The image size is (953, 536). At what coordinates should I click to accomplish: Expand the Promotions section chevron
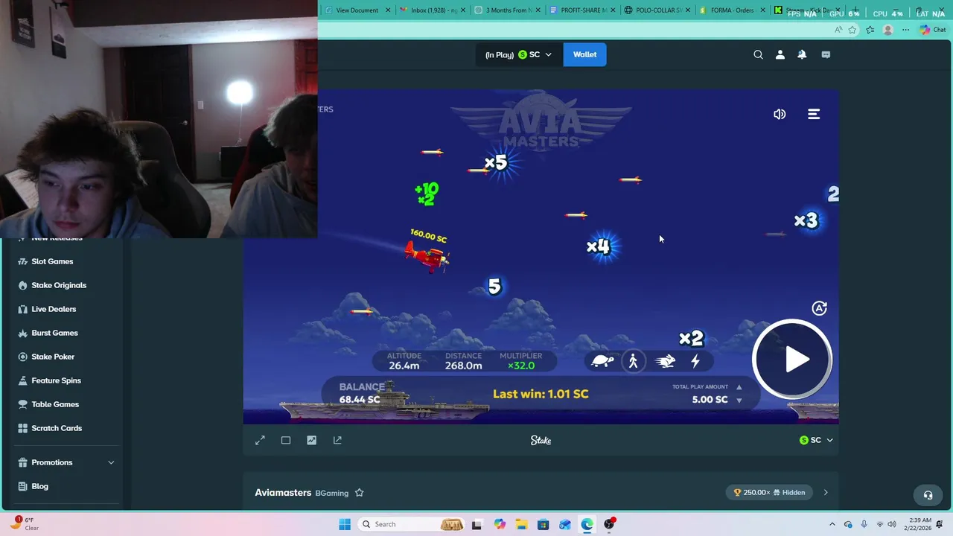111,462
